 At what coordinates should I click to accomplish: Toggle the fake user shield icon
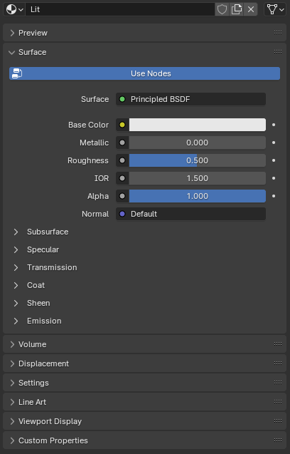point(222,9)
